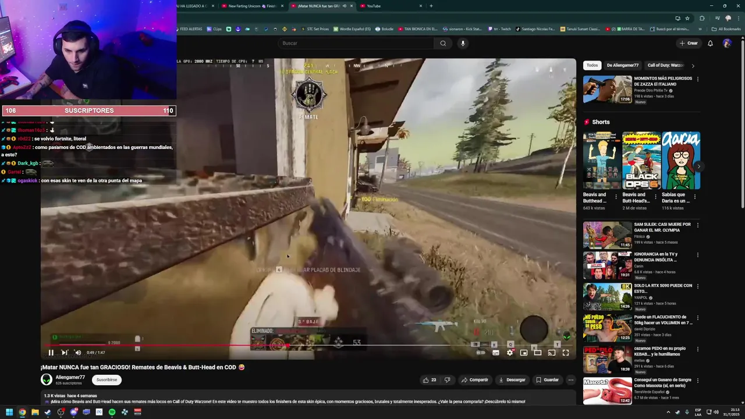
Task: Mute the playing tab via speaker icon
Action: point(344,6)
